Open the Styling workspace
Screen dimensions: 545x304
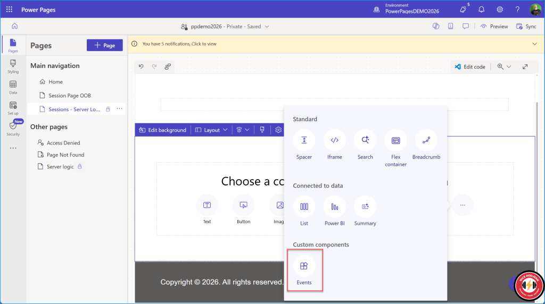[x=13, y=66]
